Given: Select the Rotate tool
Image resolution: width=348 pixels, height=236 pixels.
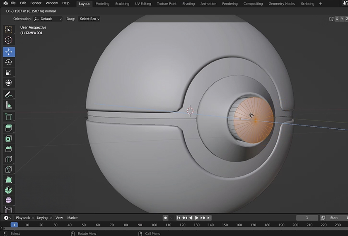Looking at the screenshot, I should [x=9, y=62].
